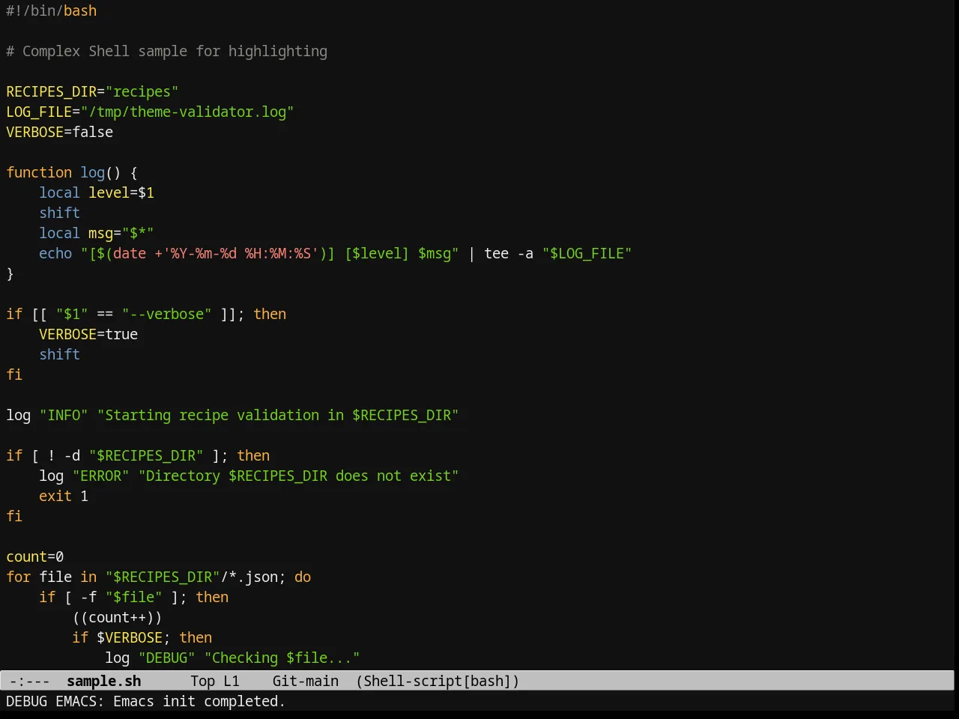Click the 'for' keyword in the file loop
959x719 pixels.
pyautogui.click(x=19, y=577)
